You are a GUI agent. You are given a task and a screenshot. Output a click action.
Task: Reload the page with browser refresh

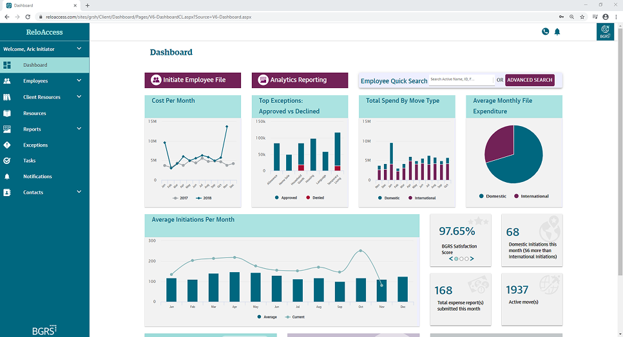point(28,17)
